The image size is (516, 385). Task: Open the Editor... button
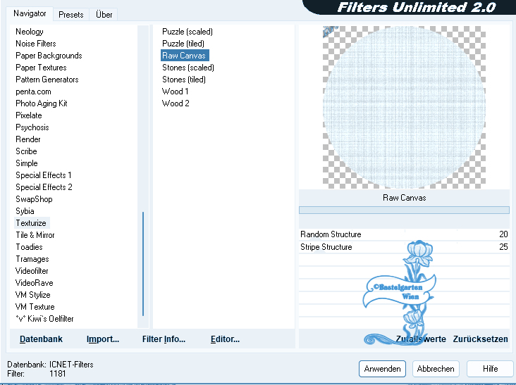(225, 339)
